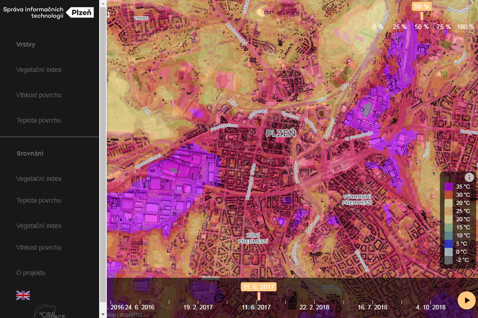Click the Vrstvy section heading
The width and height of the screenshot is (478, 318).
(26, 44)
